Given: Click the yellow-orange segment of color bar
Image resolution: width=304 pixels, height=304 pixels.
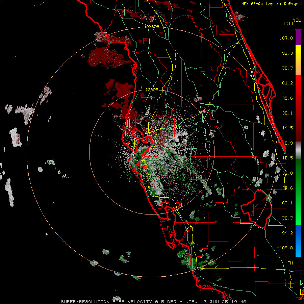Looking at the screenshot, I should click(x=298, y=60).
